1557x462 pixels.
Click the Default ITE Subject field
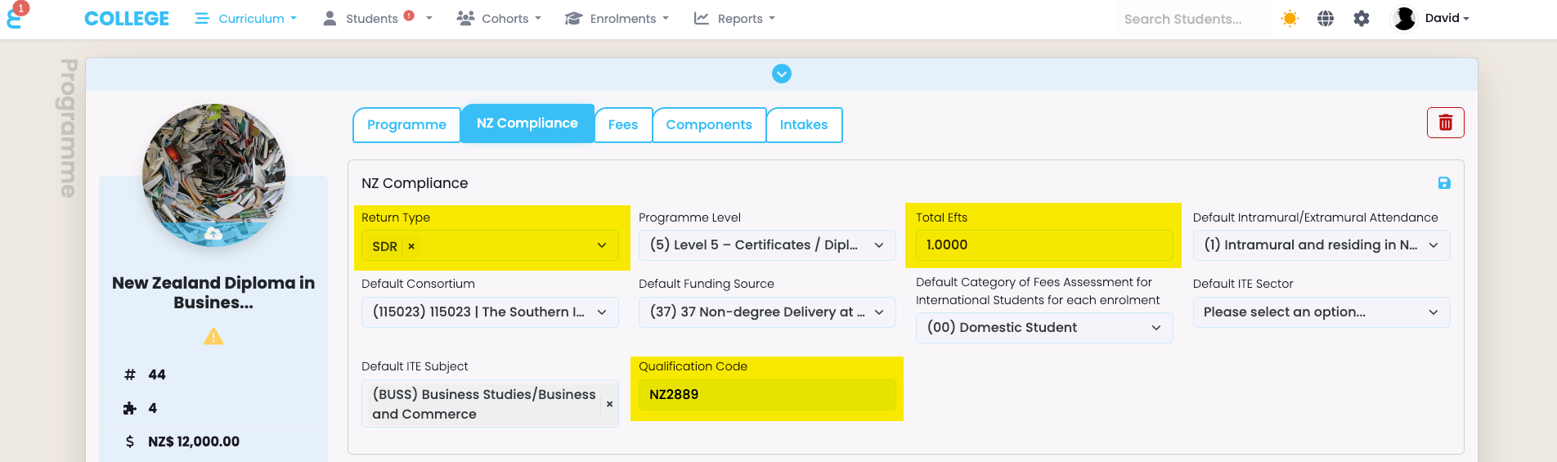click(x=490, y=403)
